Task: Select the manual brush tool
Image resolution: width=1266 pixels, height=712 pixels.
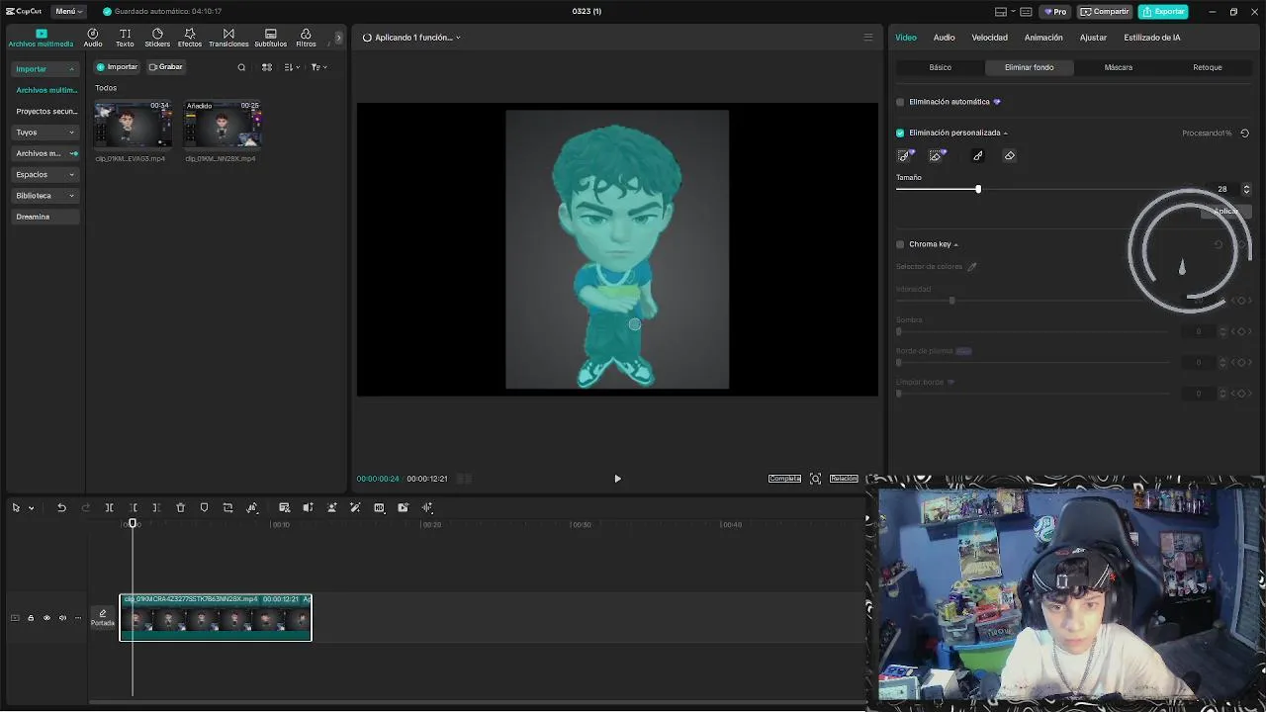Action: 978,155
